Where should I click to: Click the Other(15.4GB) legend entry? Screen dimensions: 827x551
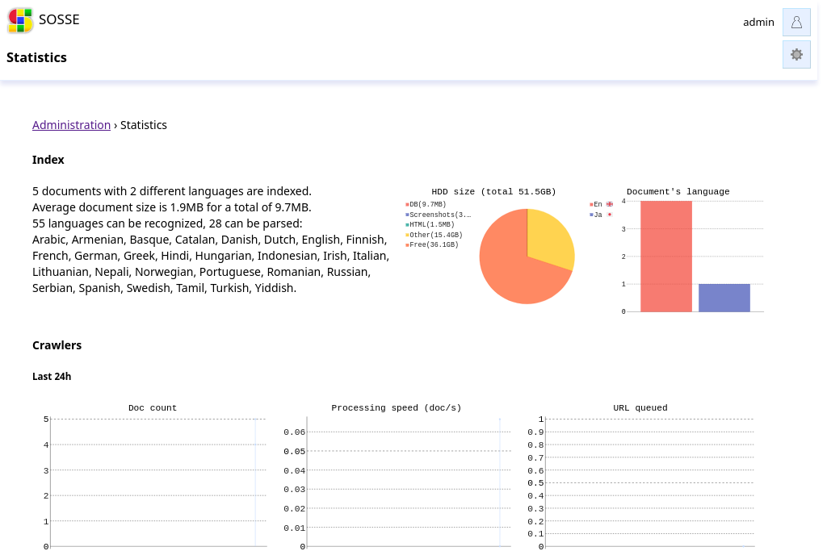pos(434,235)
